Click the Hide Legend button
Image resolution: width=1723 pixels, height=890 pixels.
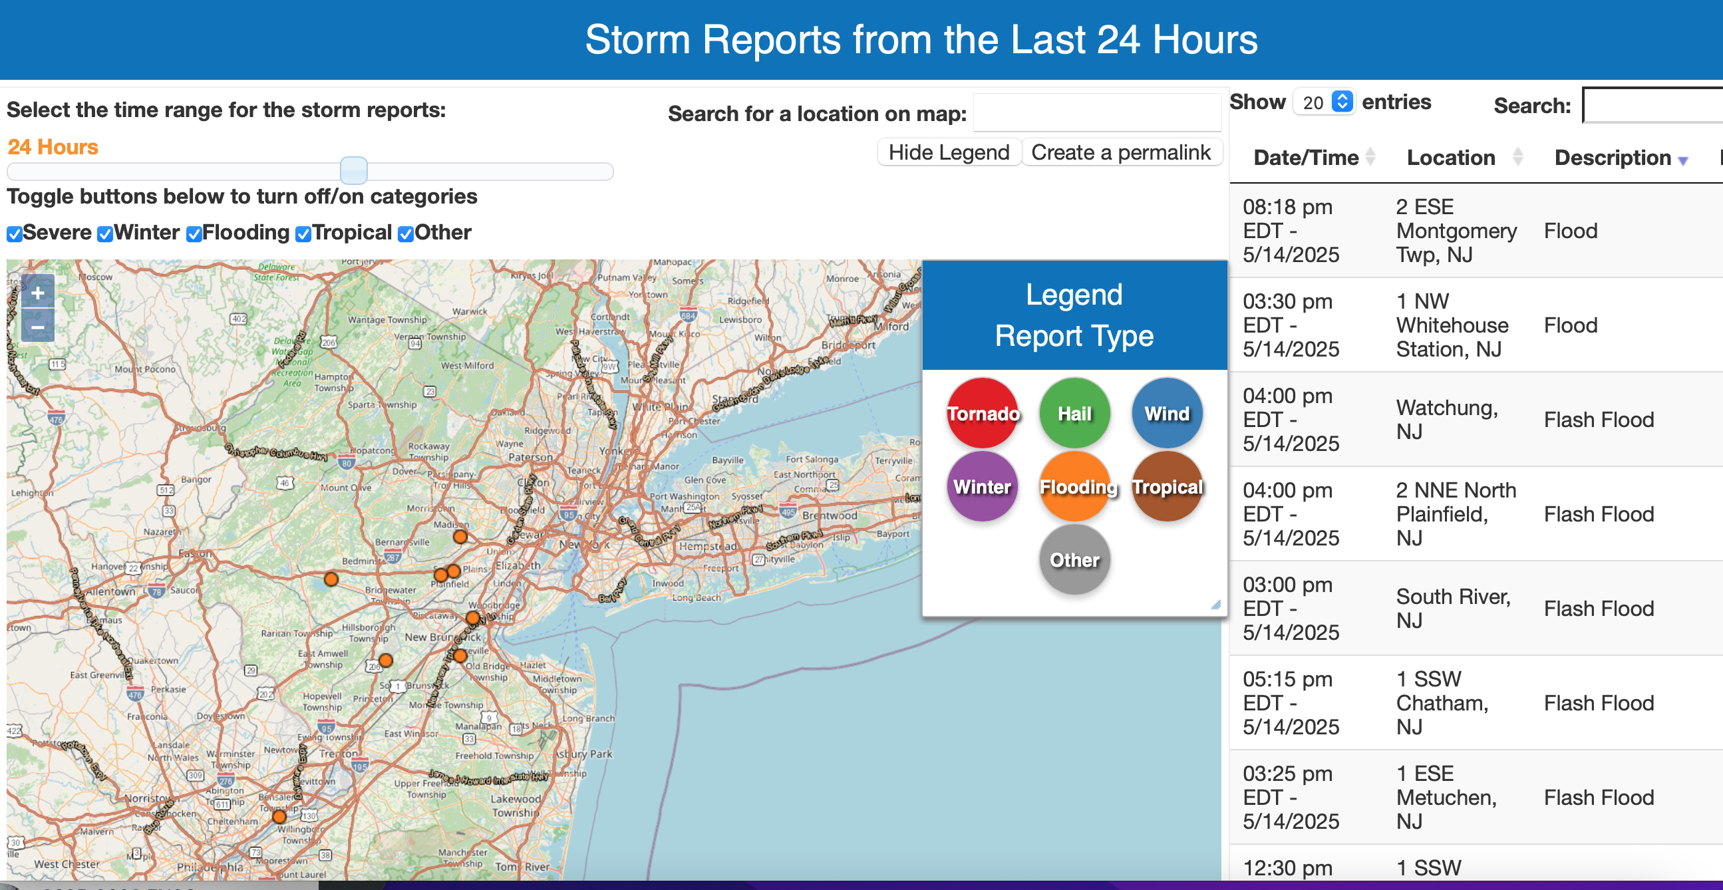click(949, 152)
